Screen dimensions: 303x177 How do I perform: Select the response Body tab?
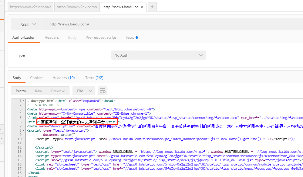point(17,78)
